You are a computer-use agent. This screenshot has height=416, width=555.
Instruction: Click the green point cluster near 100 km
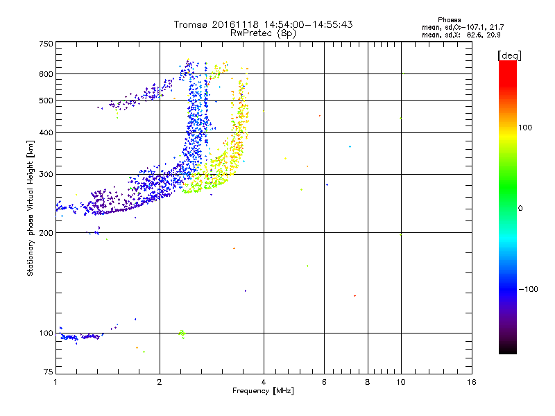pos(182,333)
